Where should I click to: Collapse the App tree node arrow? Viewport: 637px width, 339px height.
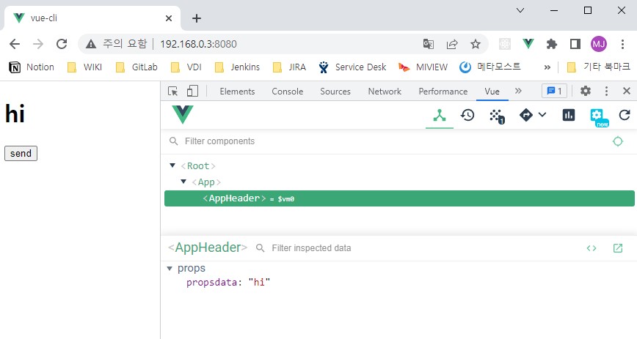click(183, 182)
